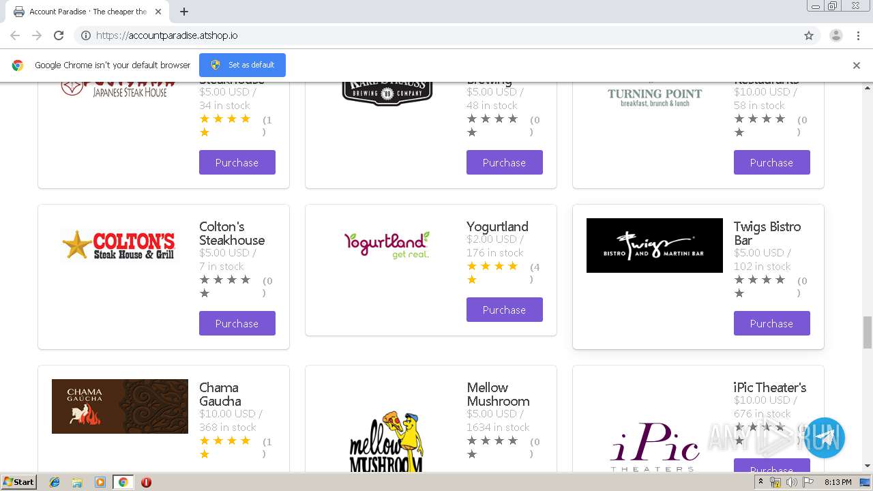
Task: Click the Telegram chat floating icon
Action: pos(825,438)
